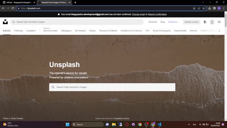Screen dimensions: 227x128
Task: Click the site padlock icon in address bar
Action: pyautogui.click(x=18, y=8)
